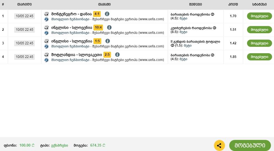Click globe league icon in row 3
The height and width of the screenshot is (151, 274).
coord(46,46)
